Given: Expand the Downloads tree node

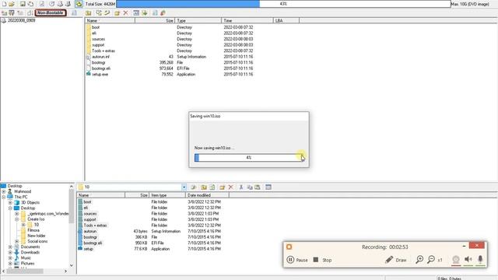Looking at the screenshot, I should click(10, 252).
